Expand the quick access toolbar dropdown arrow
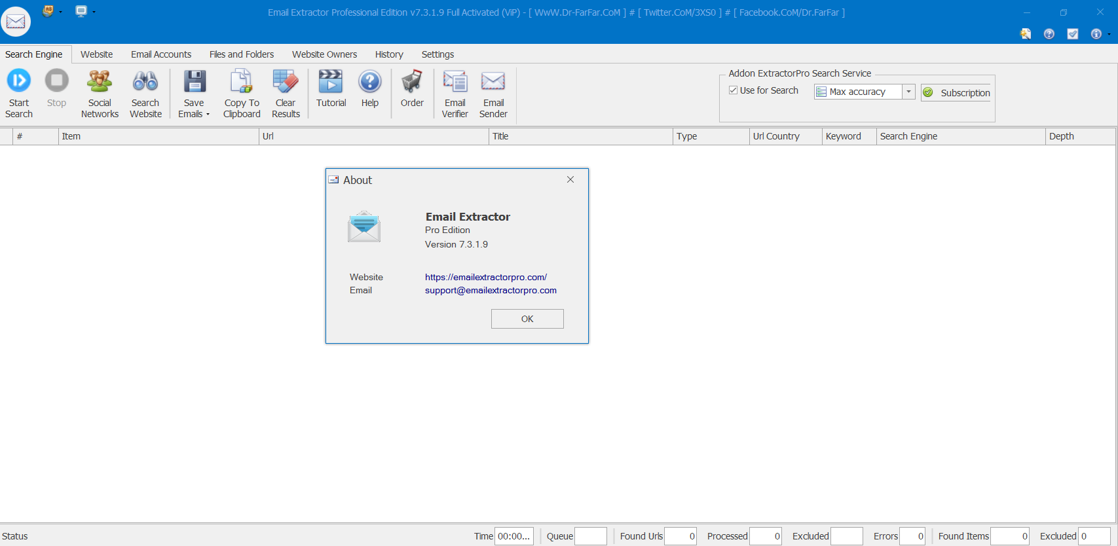This screenshot has height=546, width=1118. click(x=94, y=12)
